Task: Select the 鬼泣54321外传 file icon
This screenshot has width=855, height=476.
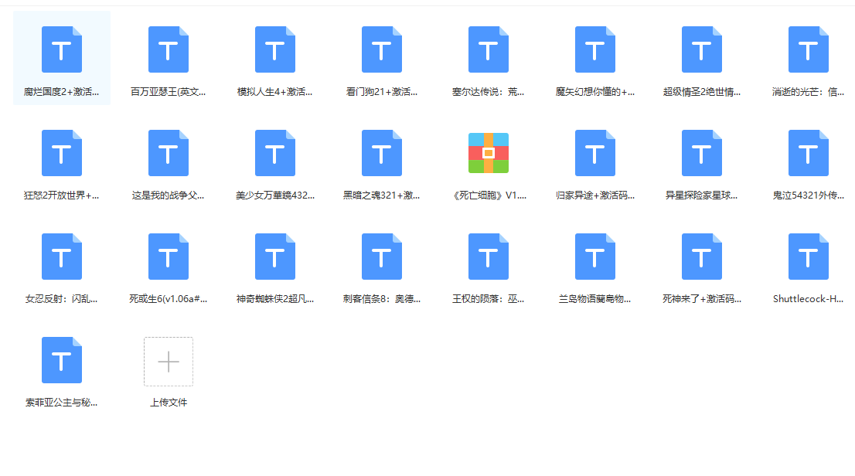Action: (x=809, y=153)
